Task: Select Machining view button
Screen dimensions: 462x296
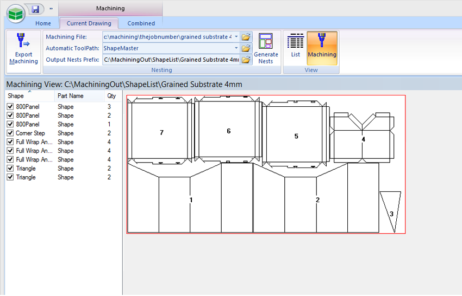Action: [322, 48]
